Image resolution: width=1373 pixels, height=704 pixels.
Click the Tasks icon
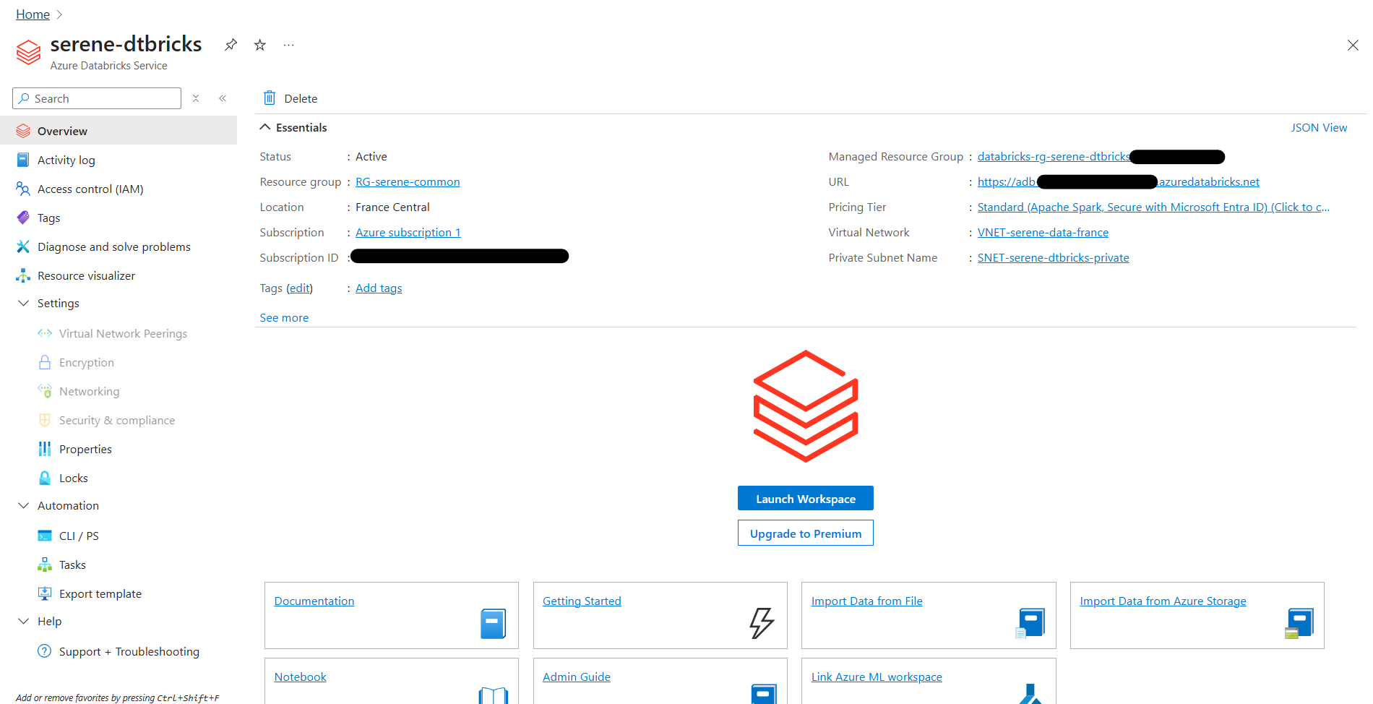click(x=45, y=565)
